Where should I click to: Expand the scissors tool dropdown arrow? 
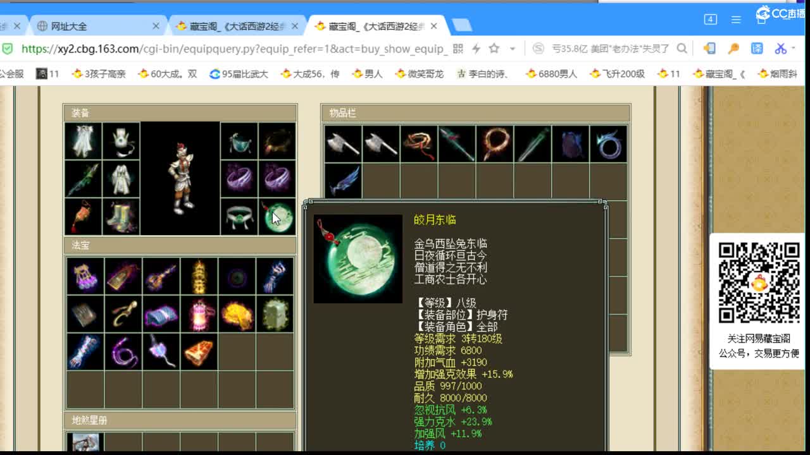[794, 49]
